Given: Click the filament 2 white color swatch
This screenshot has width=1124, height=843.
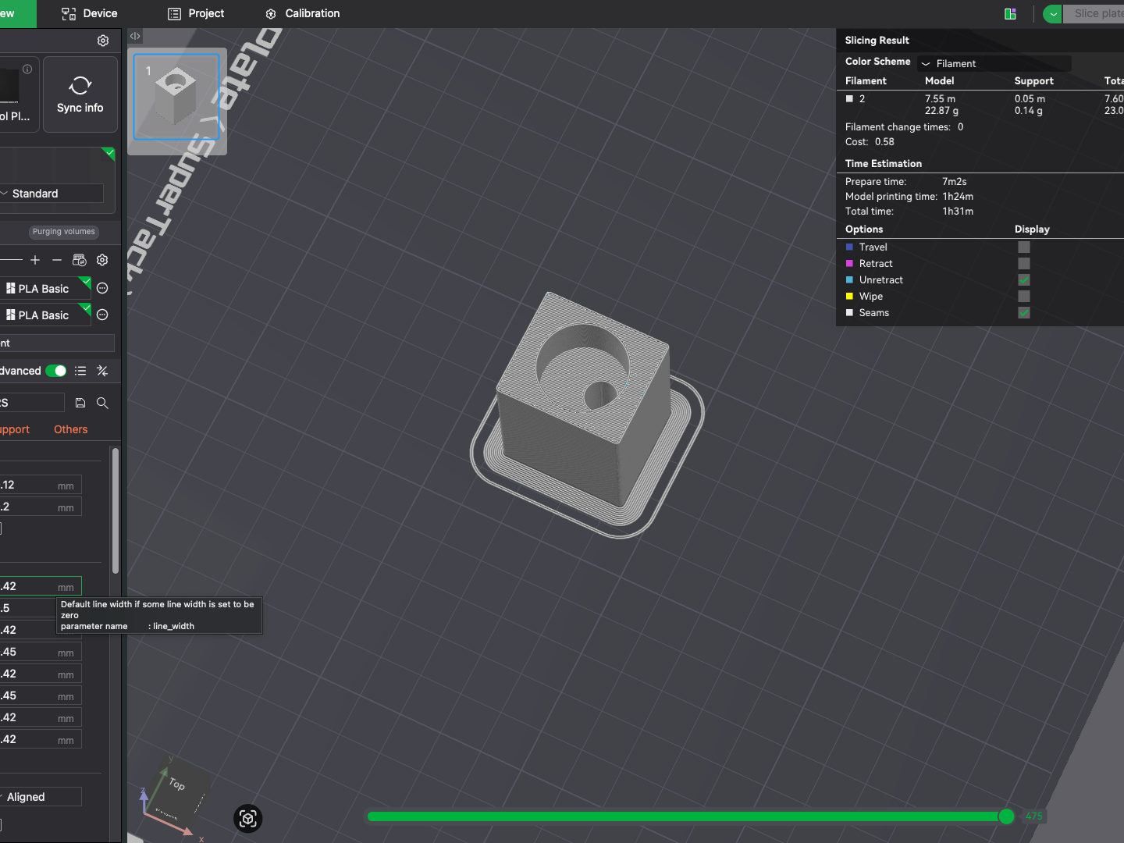Looking at the screenshot, I should [849, 98].
